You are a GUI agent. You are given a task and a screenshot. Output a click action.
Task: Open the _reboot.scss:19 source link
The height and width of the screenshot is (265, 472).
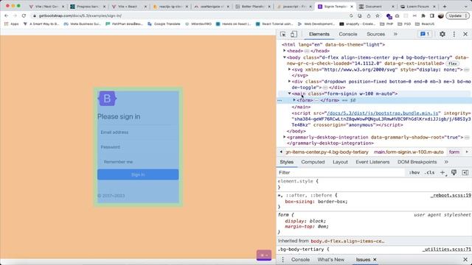point(451,195)
